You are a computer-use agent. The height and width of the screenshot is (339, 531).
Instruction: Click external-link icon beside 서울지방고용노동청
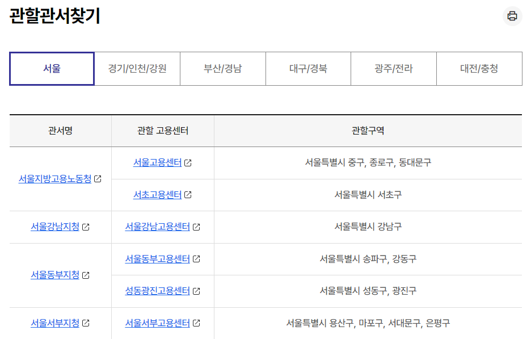(99, 180)
